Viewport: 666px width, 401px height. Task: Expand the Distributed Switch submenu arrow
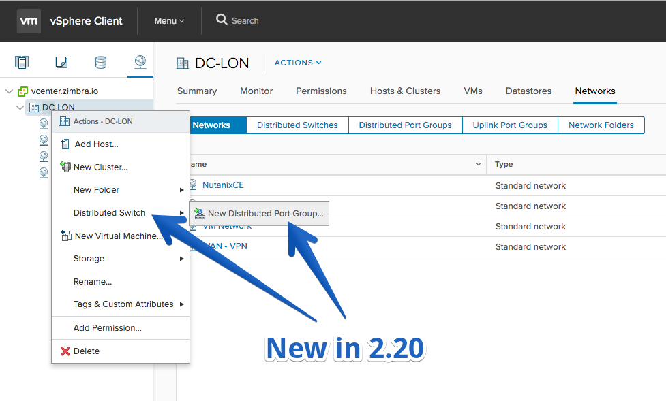click(x=181, y=213)
